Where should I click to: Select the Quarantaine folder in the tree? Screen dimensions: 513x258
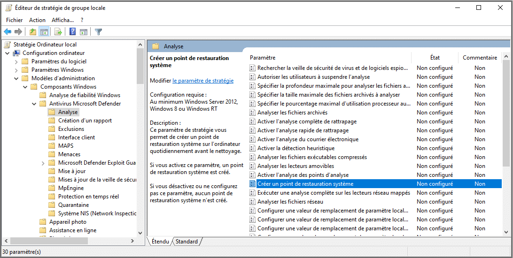pos(73,205)
